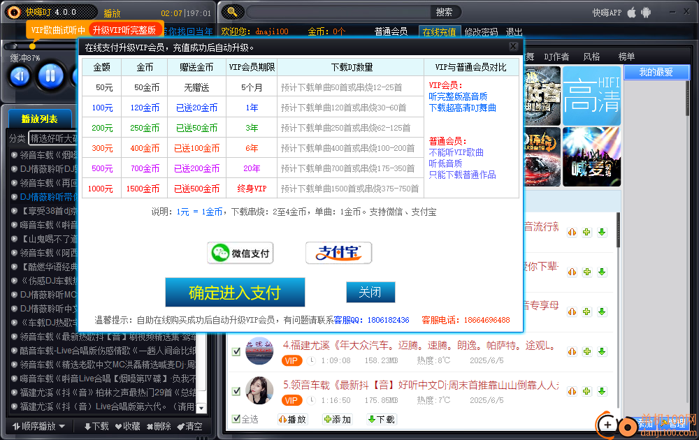Image resolution: width=699 pixels, height=440 pixels.
Task: Listen to the 音流行 row's song via headphone icon
Action: click(x=572, y=232)
